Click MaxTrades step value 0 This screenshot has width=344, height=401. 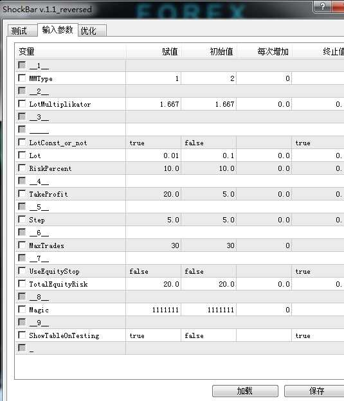264,245
